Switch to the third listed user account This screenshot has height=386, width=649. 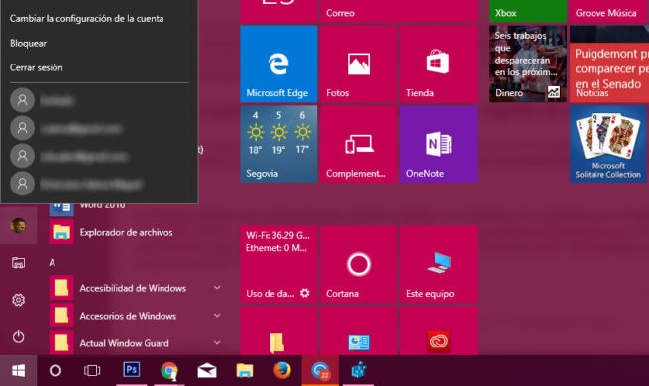[99, 157]
